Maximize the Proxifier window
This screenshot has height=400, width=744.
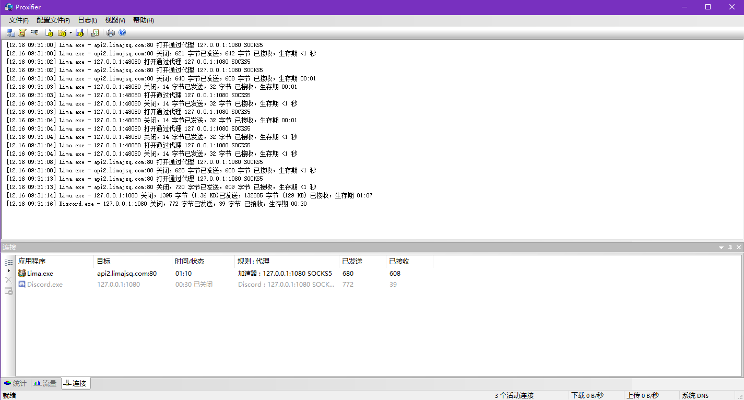pyautogui.click(x=708, y=7)
